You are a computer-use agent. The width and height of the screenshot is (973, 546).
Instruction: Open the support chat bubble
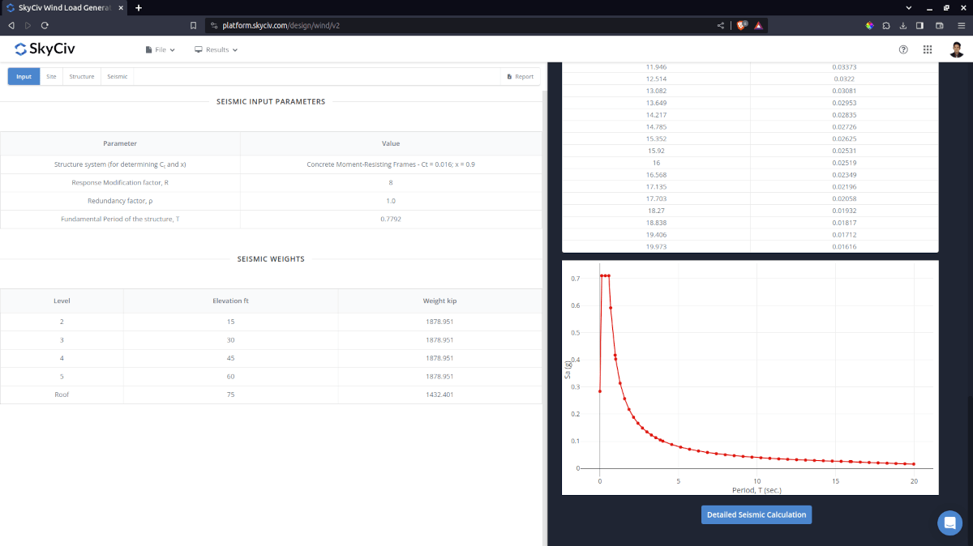click(x=949, y=523)
